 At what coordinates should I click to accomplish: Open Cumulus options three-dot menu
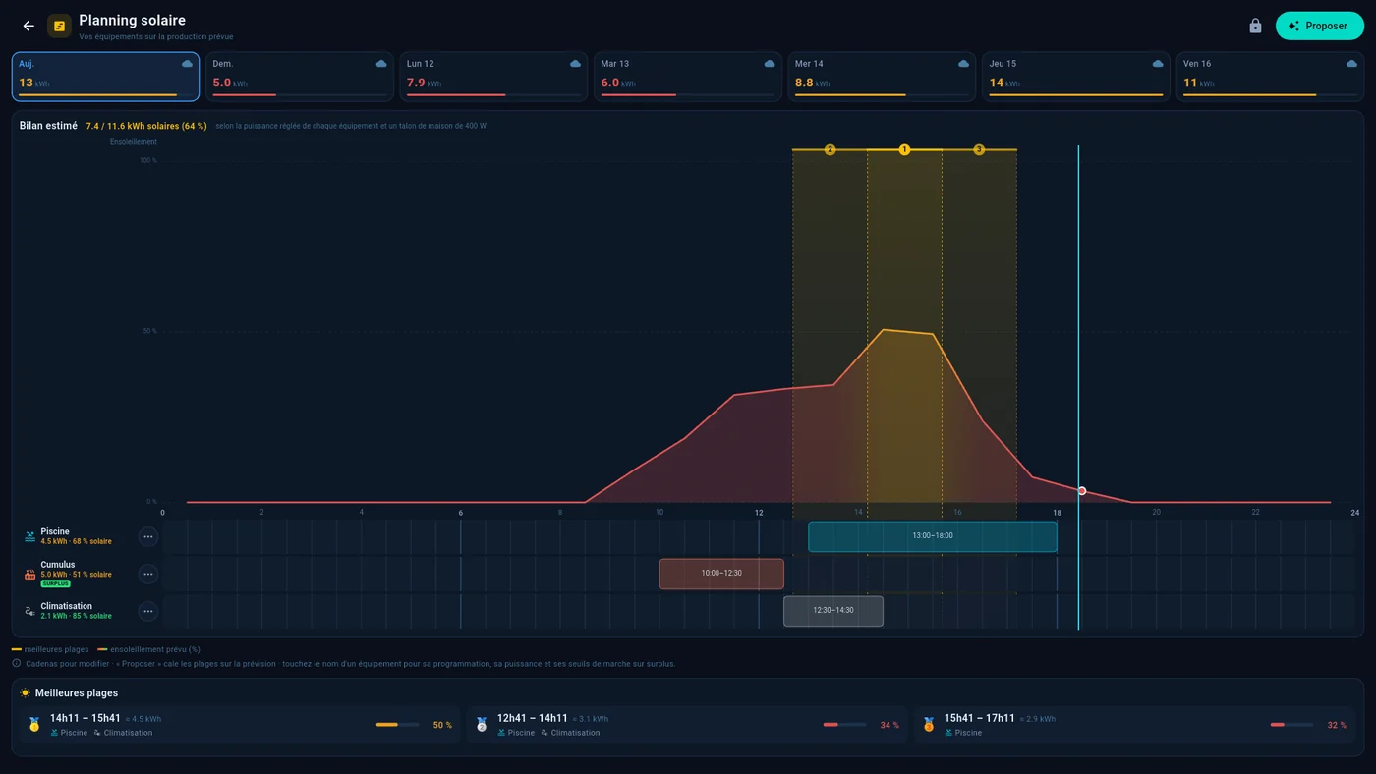click(148, 575)
